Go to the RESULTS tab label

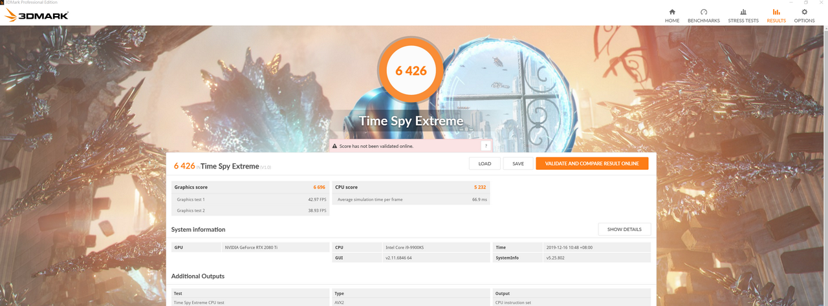click(776, 21)
